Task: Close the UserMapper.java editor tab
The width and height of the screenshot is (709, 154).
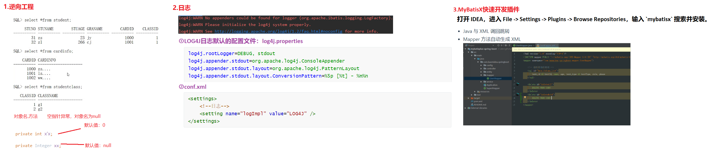Action: [534, 45]
